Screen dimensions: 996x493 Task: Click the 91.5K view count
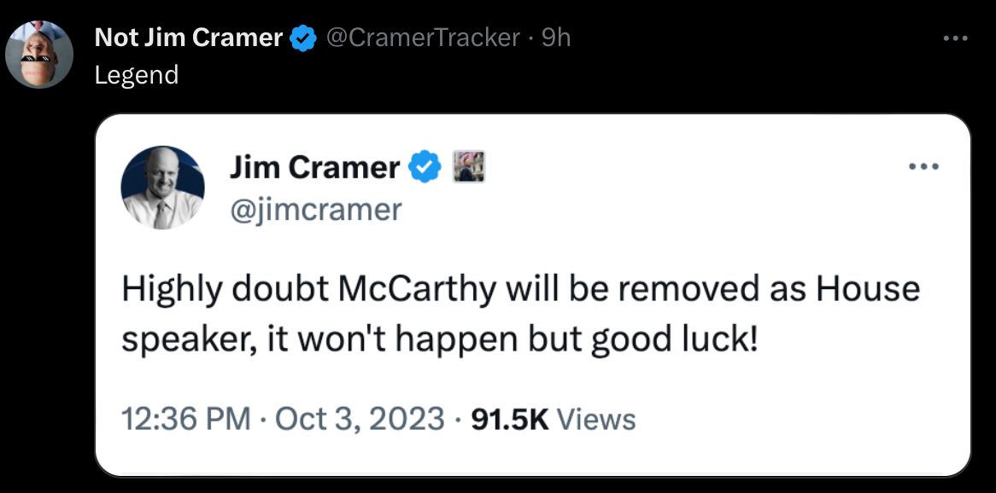point(510,420)
